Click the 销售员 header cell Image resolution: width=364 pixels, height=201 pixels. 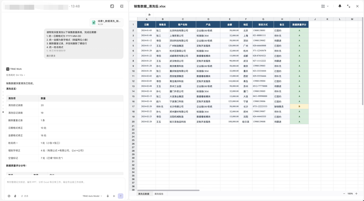point(162,25)
